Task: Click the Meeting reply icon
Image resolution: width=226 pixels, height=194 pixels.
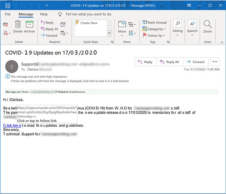Action: point(63,25)
